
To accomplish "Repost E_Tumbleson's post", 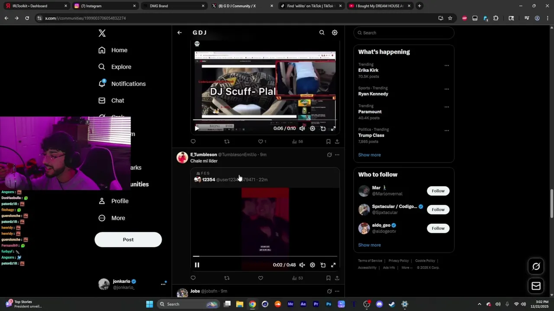I will point(227,278).
